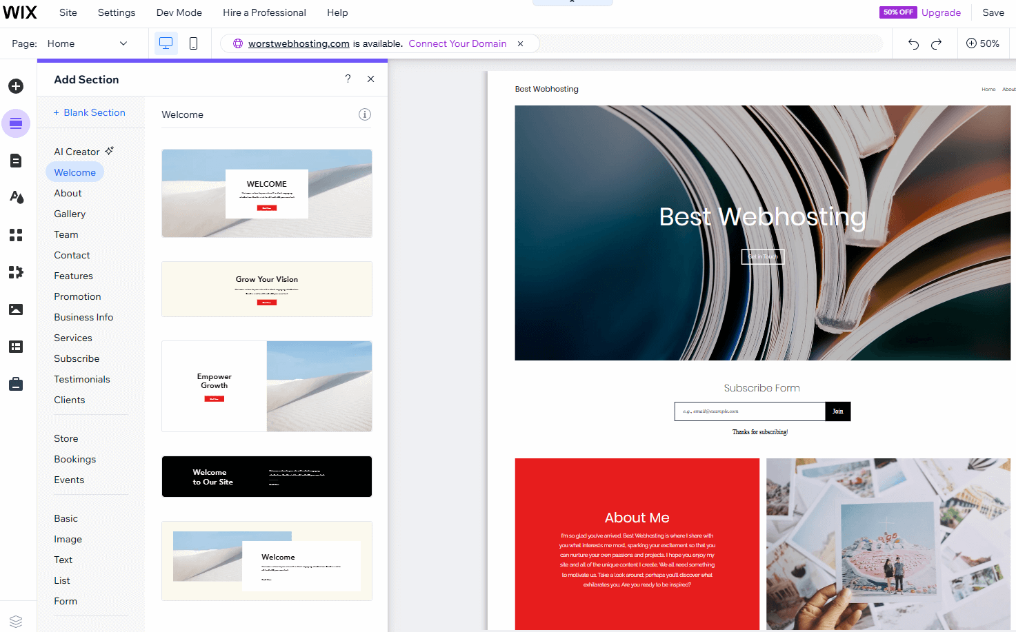Open the CMS table sidebar icon
Screen dimensions: 1016x632
[x=16, y=347]
